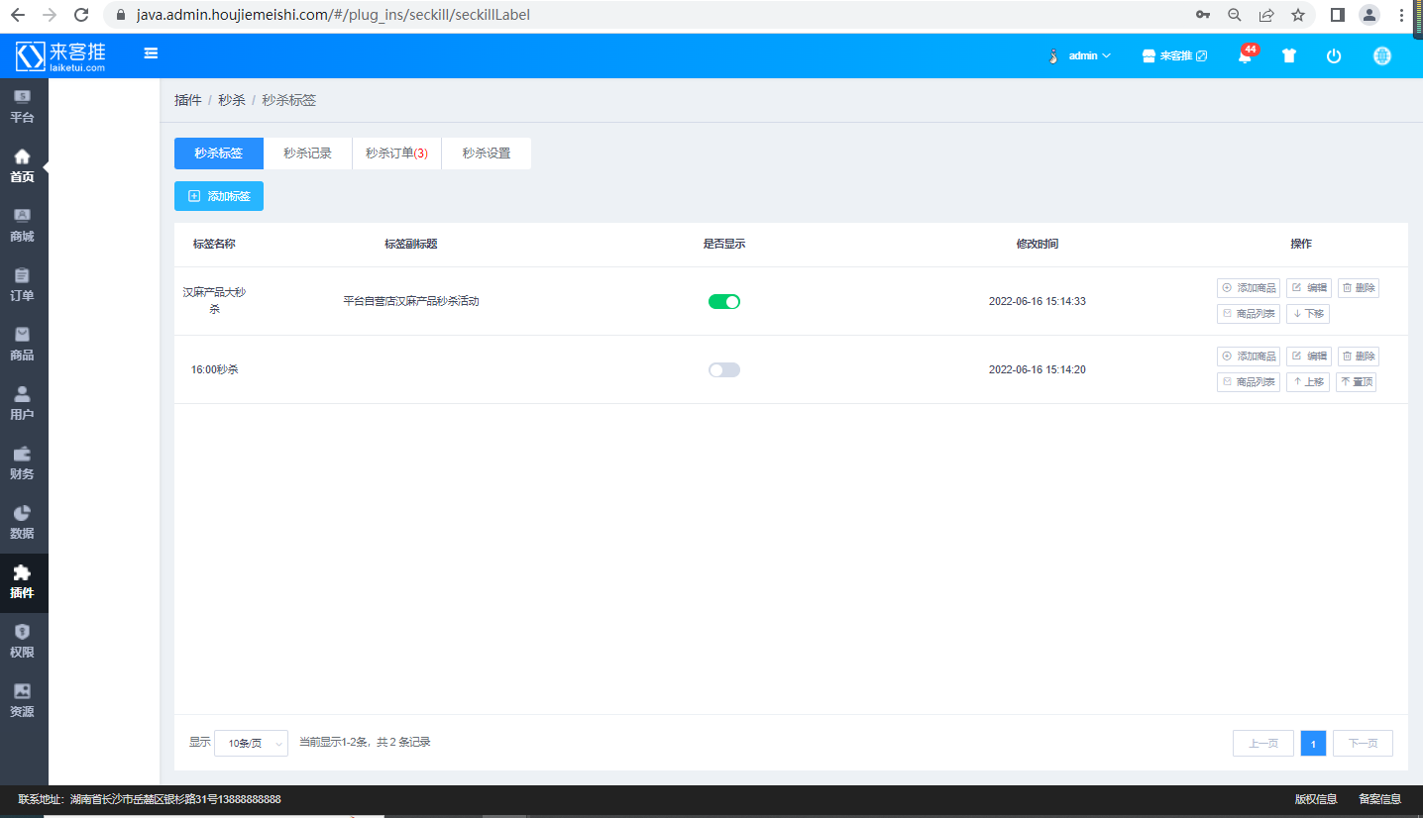Click 删除 for 汉麻产品大秒杀

tap(1359, 288)
